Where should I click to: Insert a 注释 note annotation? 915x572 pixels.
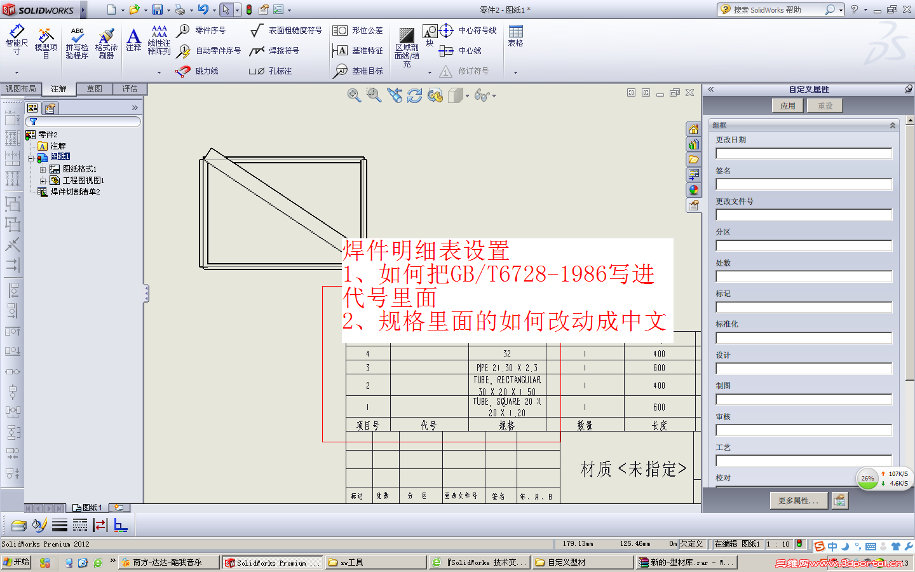133,39
